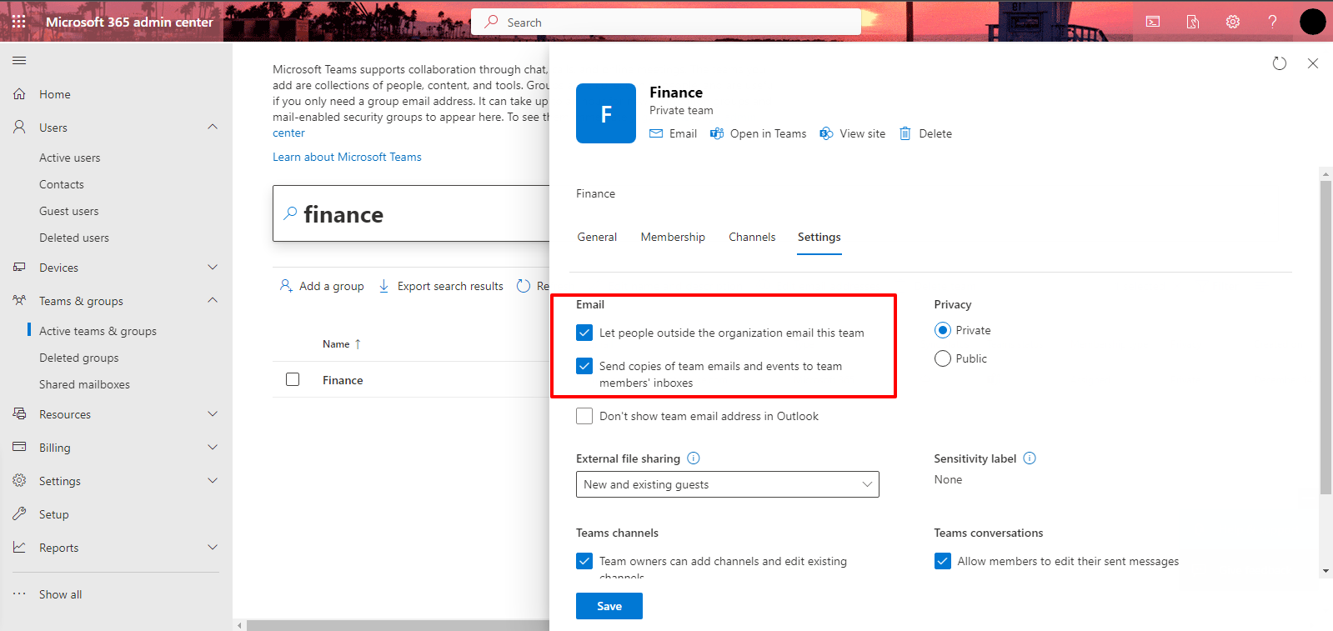
Task: Uncheck Let people outside organization email team
Action: point(584,333)
